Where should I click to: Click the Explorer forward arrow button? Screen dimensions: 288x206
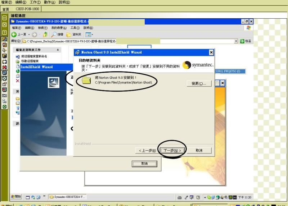click(x=34, y=35)
